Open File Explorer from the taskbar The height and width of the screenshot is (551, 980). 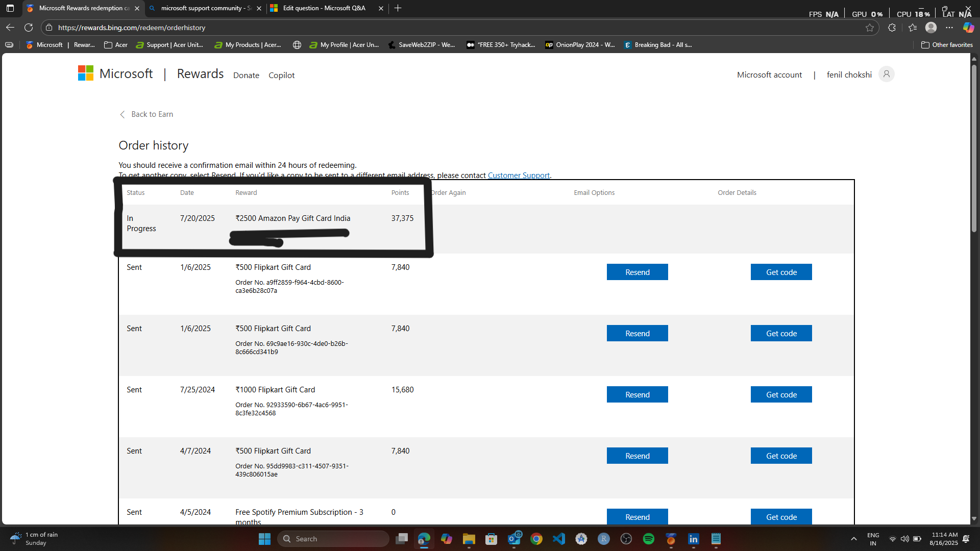pos(469,539)
